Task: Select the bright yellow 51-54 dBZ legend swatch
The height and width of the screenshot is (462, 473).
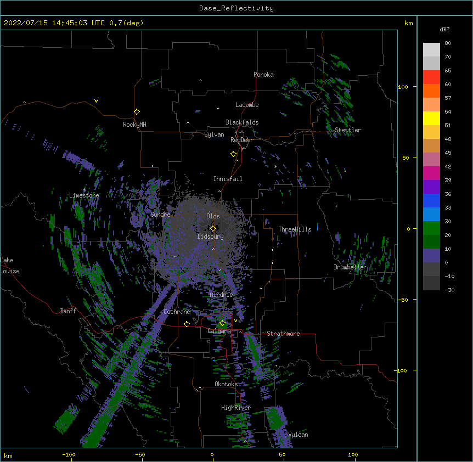Action: point(431,118)
